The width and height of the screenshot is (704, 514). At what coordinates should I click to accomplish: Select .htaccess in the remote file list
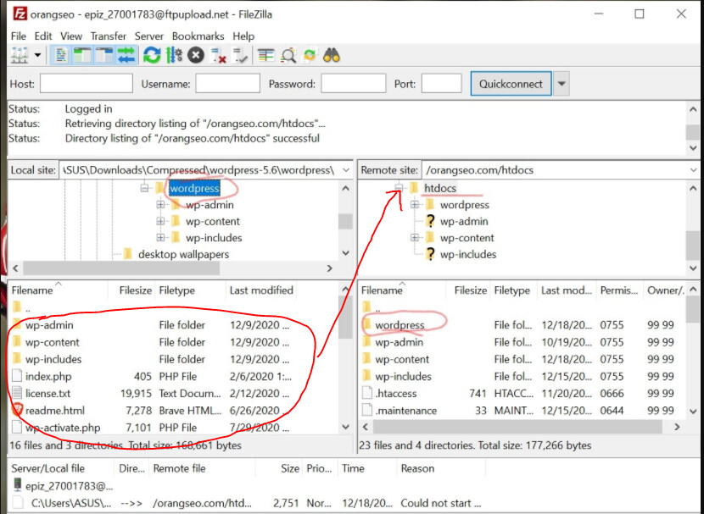pyautogui.click(x=395, y=394)
